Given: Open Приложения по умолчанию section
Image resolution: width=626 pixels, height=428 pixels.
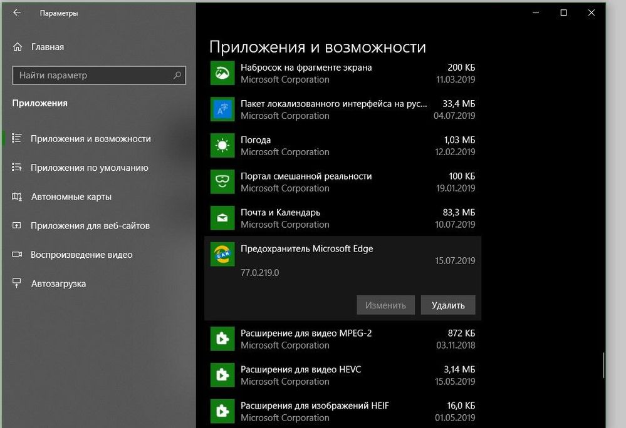Looking at the screenshot, I should tap(98, 168).
